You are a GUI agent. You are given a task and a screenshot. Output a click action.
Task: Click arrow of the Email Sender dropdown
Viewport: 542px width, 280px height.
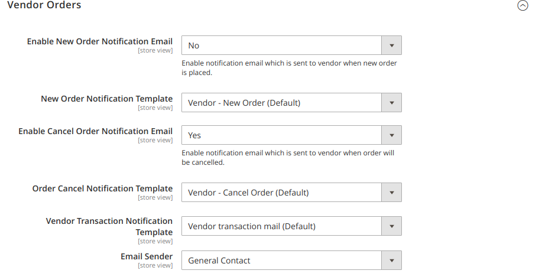pos(391,261)
